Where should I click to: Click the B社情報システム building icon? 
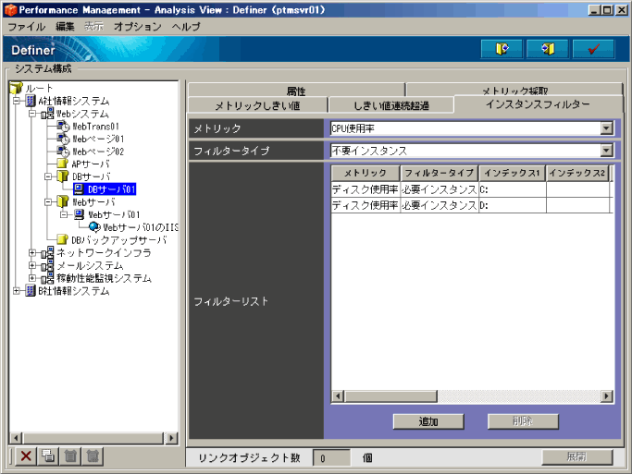coord(31,290)
